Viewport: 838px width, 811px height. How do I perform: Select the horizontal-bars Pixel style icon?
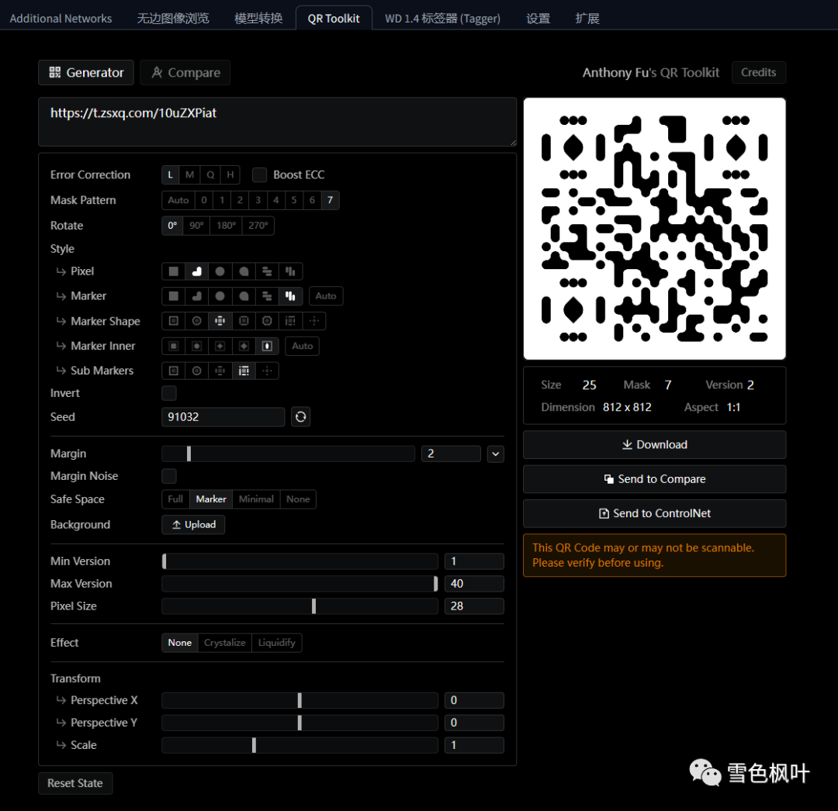click(x=267, y=271)
